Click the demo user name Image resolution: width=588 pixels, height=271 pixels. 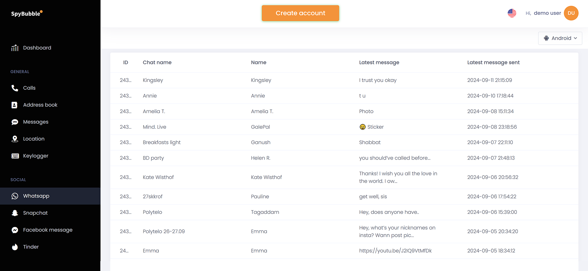tap(547, 13)
